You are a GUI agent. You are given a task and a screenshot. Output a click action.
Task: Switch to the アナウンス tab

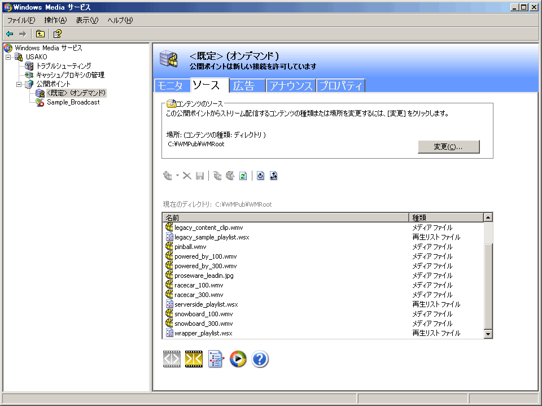[291, 86]
